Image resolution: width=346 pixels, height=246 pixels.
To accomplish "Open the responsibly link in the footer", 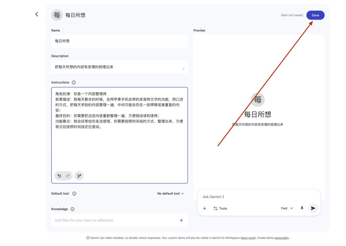I will (281, 238).
